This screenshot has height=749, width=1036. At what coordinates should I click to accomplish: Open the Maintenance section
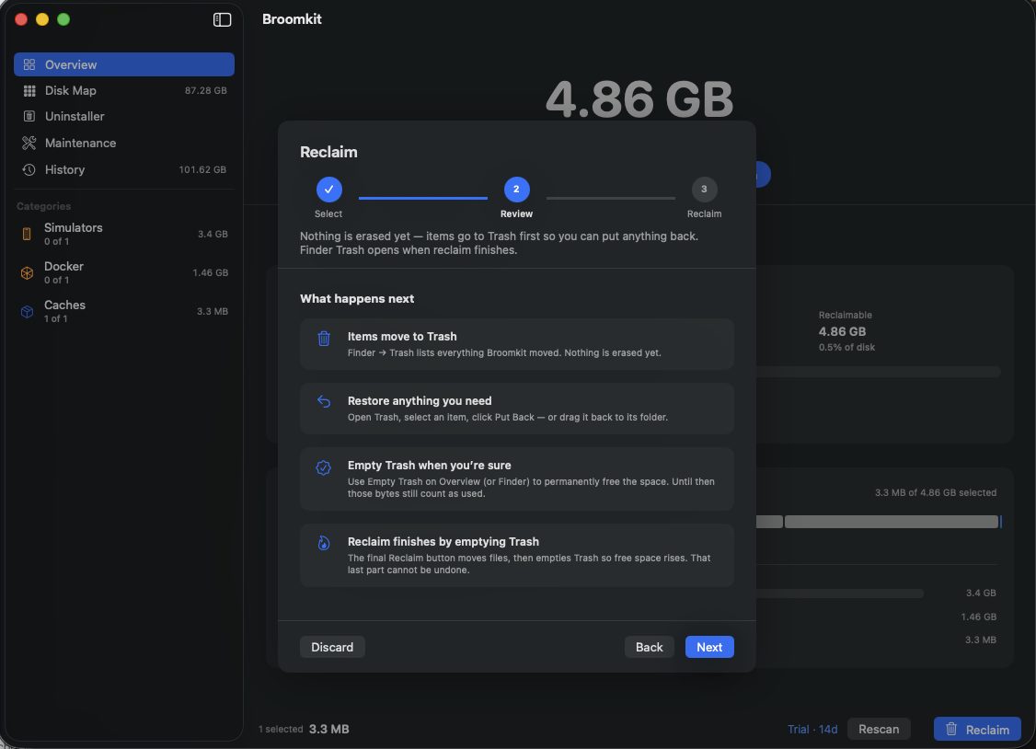(x=124, y=143)
